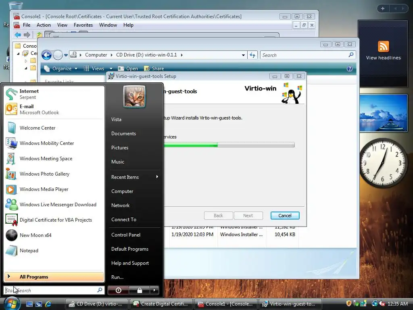
Task: Open Windows Live Messenger Download
Action: coord(54,205)
